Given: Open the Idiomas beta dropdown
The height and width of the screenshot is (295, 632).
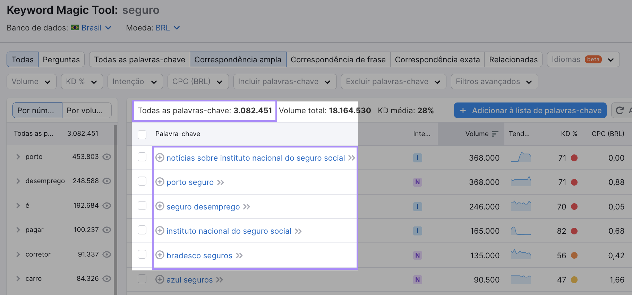Looking at the screenshot, I should click(x=583, y=60).
